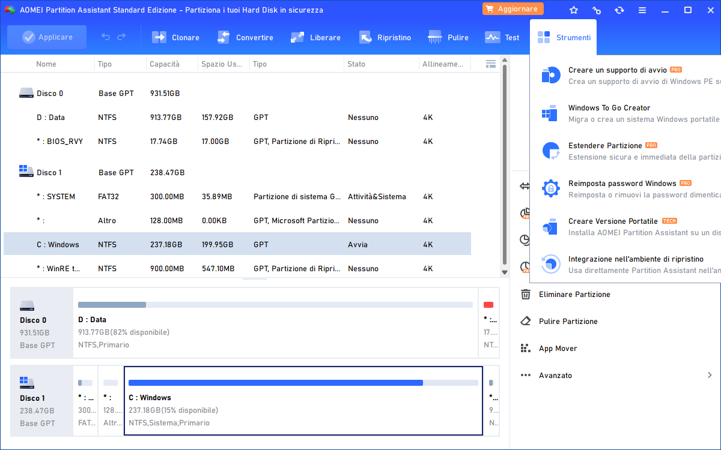Click the 'GPT, Microsoft Partizio...' type cell
Screen dimensions: 721x450
297,221
